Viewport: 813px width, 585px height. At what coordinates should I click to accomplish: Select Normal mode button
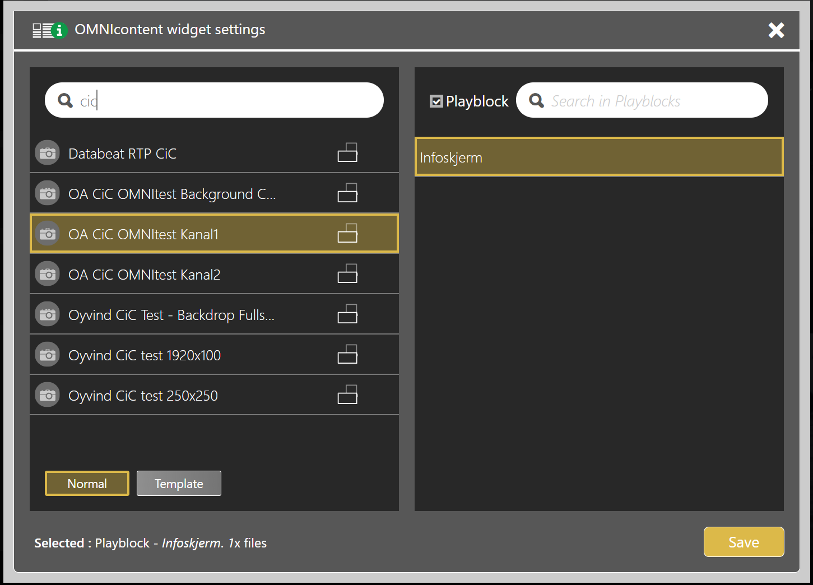point(87,484)
